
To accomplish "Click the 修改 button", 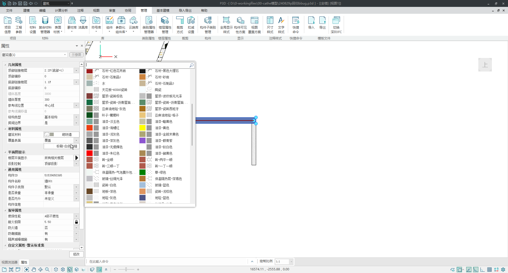I will point(76,254).
